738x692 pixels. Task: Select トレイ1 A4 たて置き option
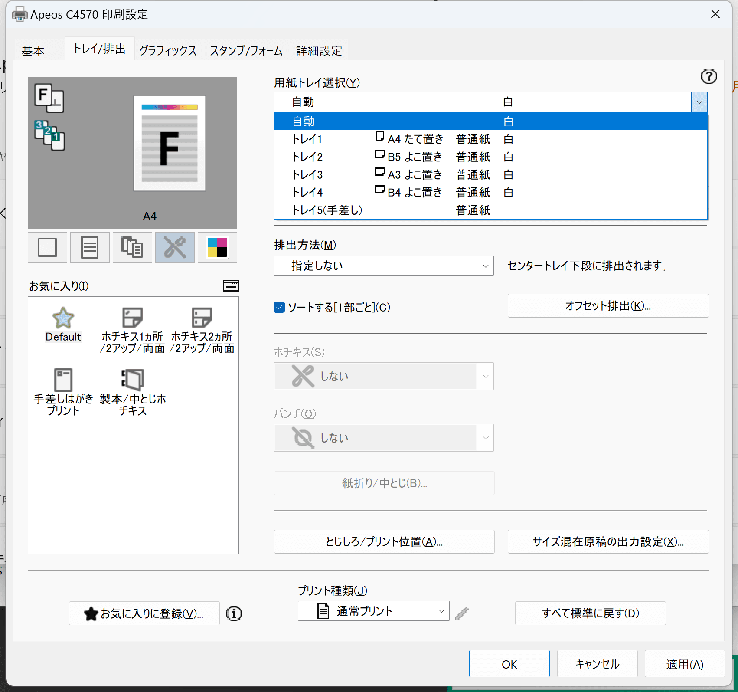(490, 139)
